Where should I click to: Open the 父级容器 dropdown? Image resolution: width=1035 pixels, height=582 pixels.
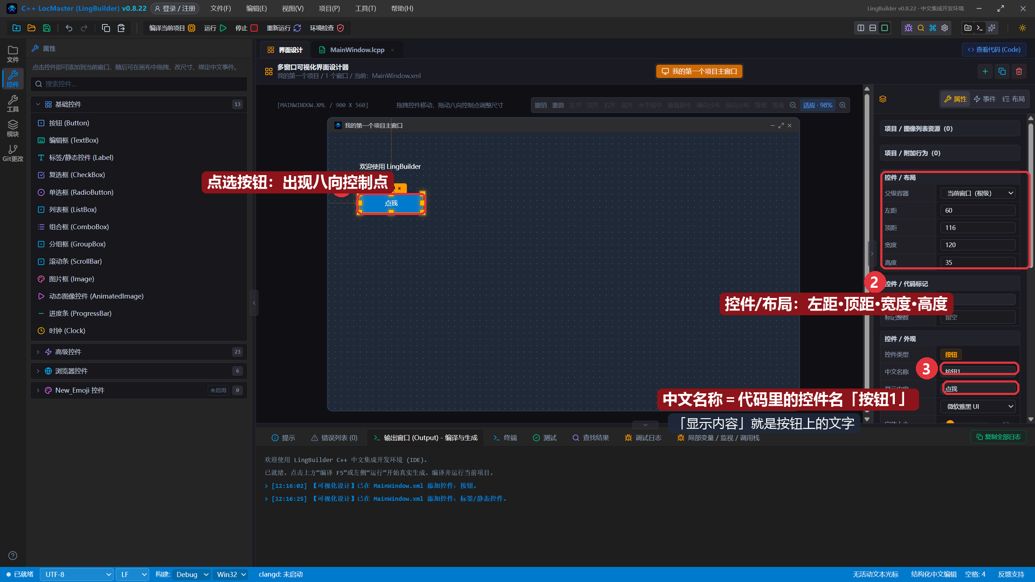point(978,193)
